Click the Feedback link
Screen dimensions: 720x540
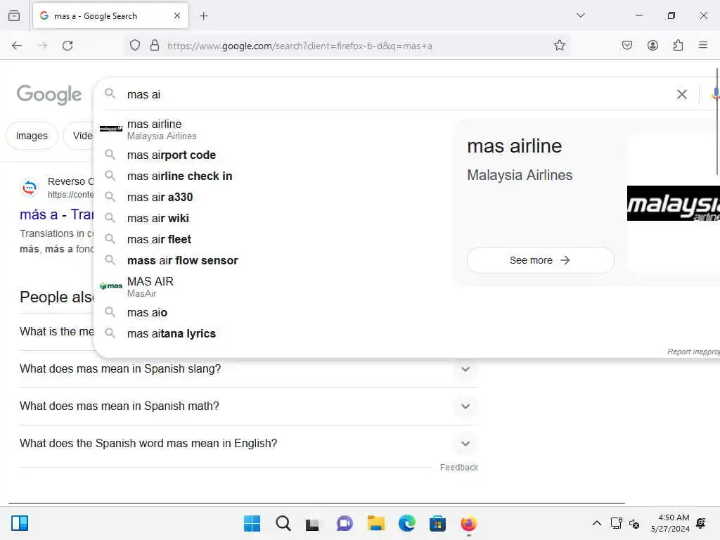coord(458,467)
